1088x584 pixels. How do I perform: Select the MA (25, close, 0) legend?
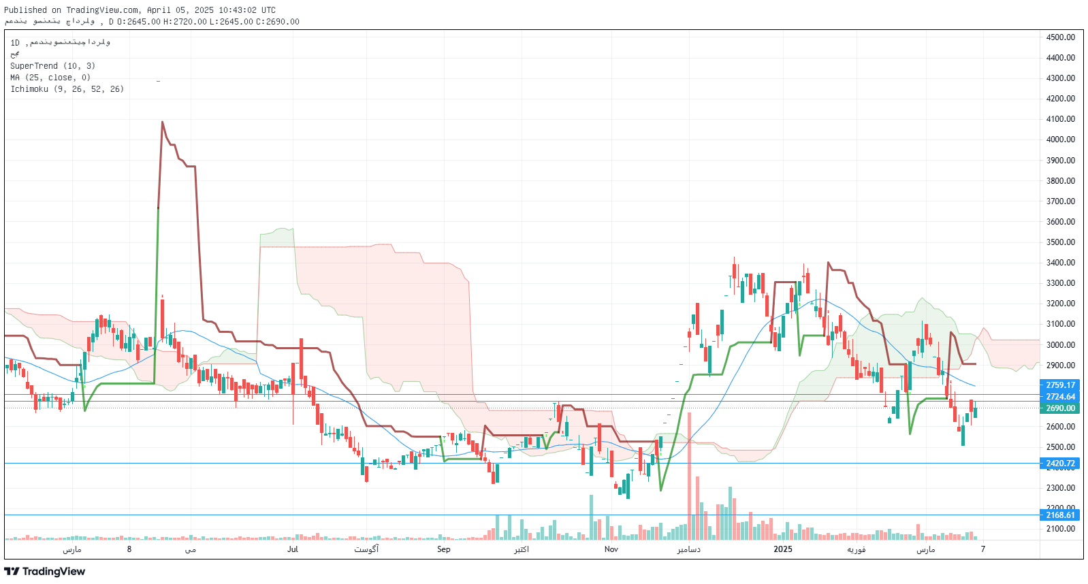(50, 78)
